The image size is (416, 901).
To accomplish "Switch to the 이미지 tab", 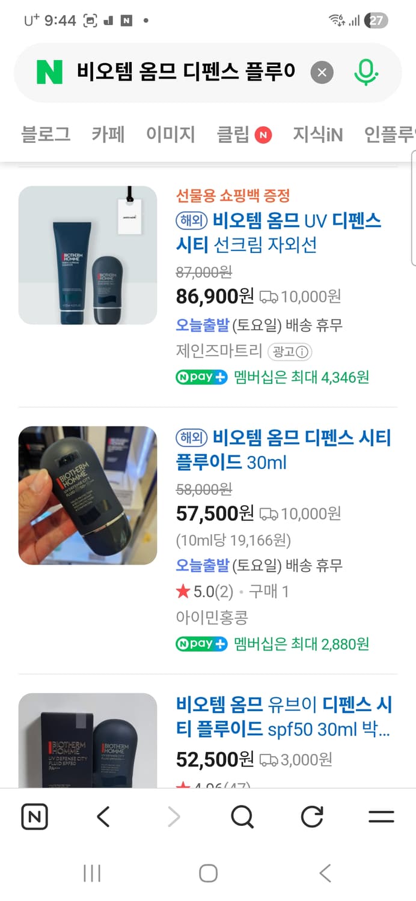I will click(170, 135).
